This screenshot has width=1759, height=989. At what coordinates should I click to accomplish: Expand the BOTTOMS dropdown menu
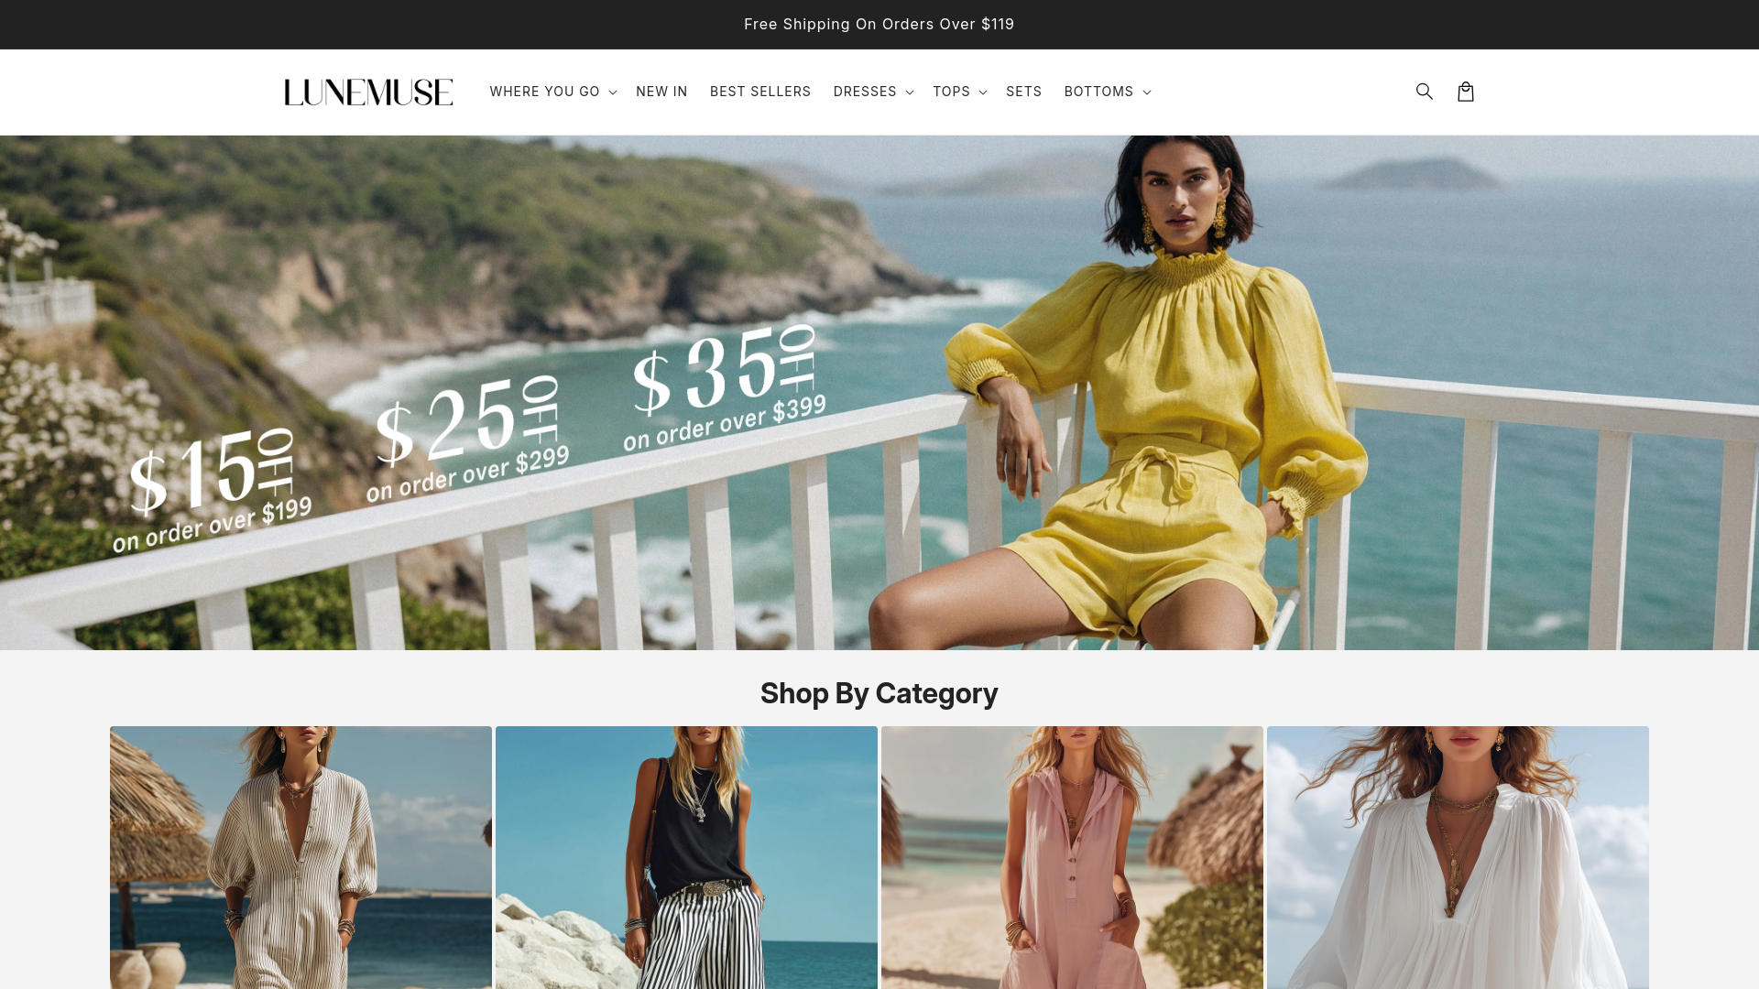point(1107,92)
